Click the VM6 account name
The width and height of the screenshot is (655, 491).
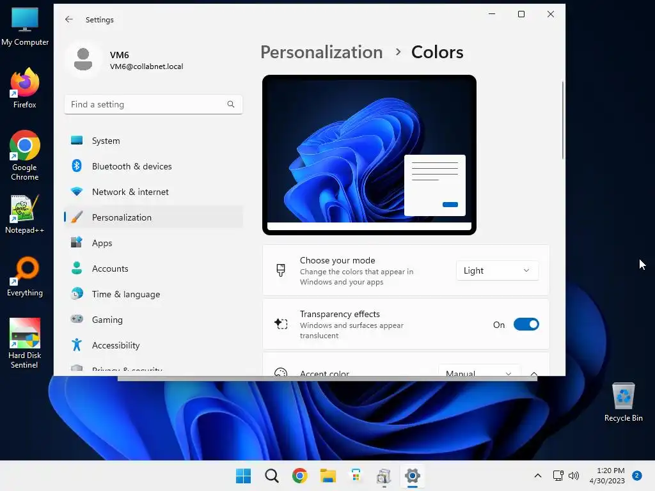(x=119, y=55)
